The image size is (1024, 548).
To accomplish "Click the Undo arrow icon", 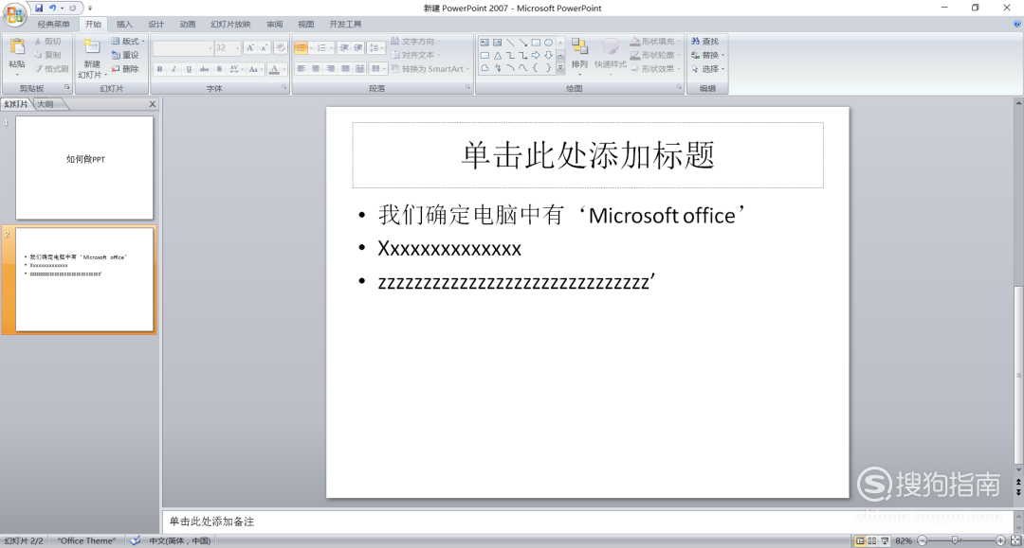I will coord(52,8).
